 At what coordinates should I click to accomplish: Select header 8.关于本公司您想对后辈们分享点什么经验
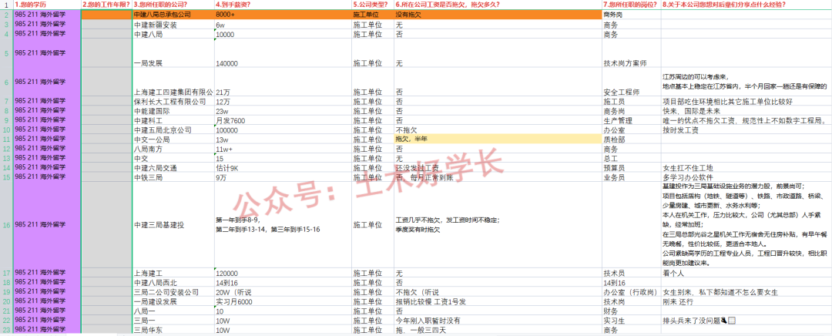point(746,5)
